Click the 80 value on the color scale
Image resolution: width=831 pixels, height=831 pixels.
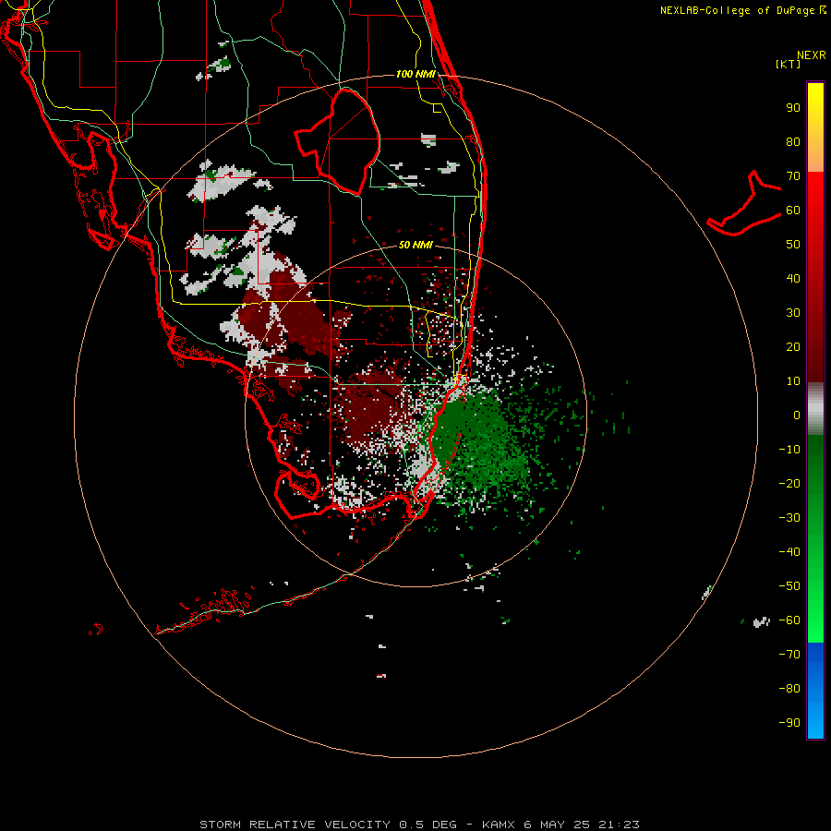[793, 142]
